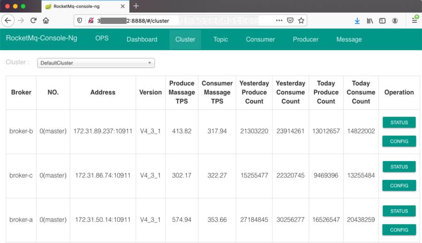Click the Broker column header

[x=21, y=92]
